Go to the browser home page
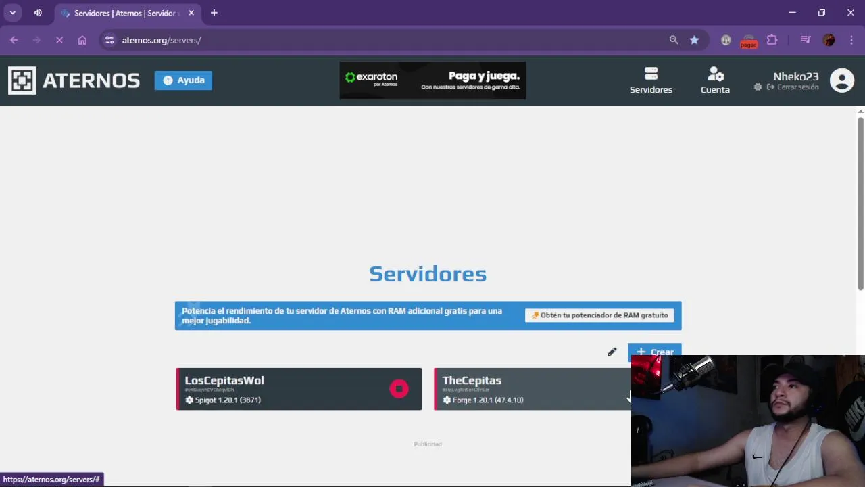 pos(82,40)
